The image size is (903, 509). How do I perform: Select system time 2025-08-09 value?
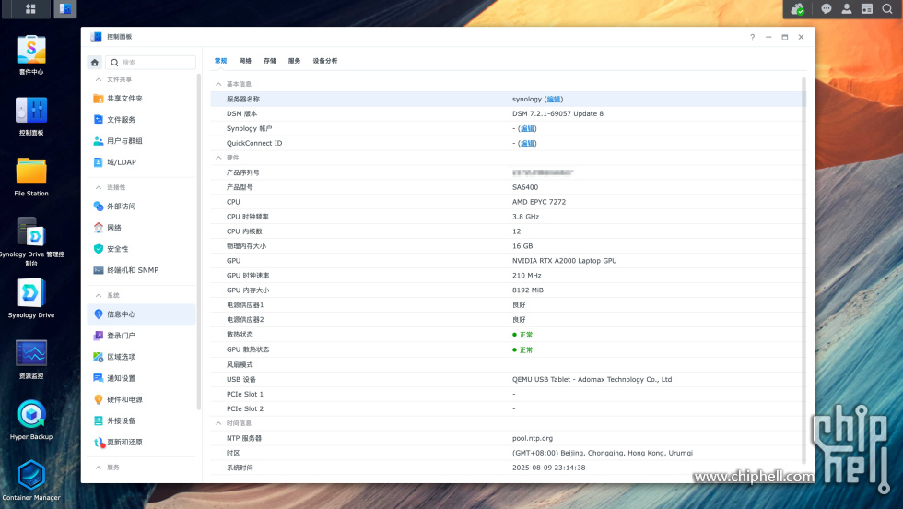tap(549, 468)
